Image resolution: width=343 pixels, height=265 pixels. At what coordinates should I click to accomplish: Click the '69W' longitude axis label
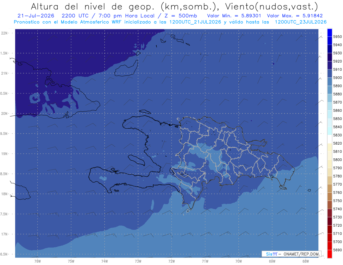coord(272,261)
